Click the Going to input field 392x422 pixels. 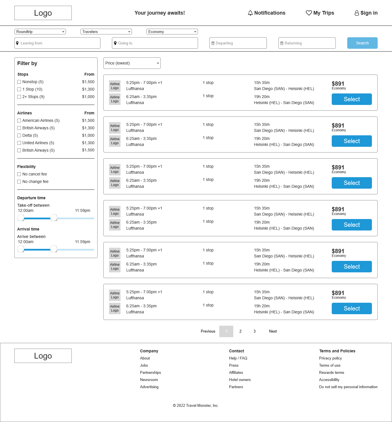click(x=155, y=43)
